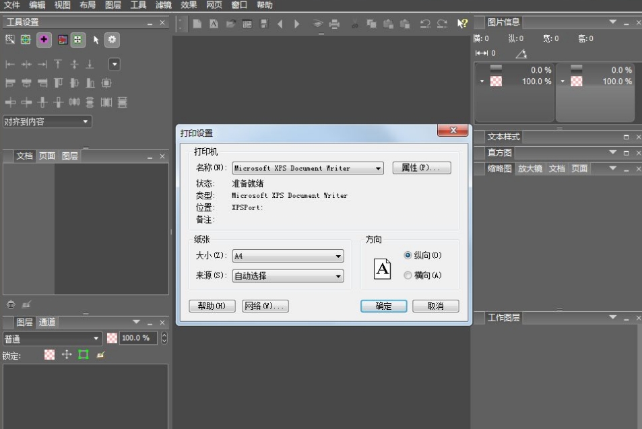The width and height of the screenshot is (642, 429).
Task: Expand the paper size A4 dropdown
Action: 338,257
